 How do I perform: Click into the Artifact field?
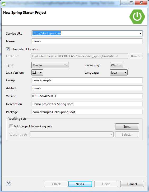[87, 88]
